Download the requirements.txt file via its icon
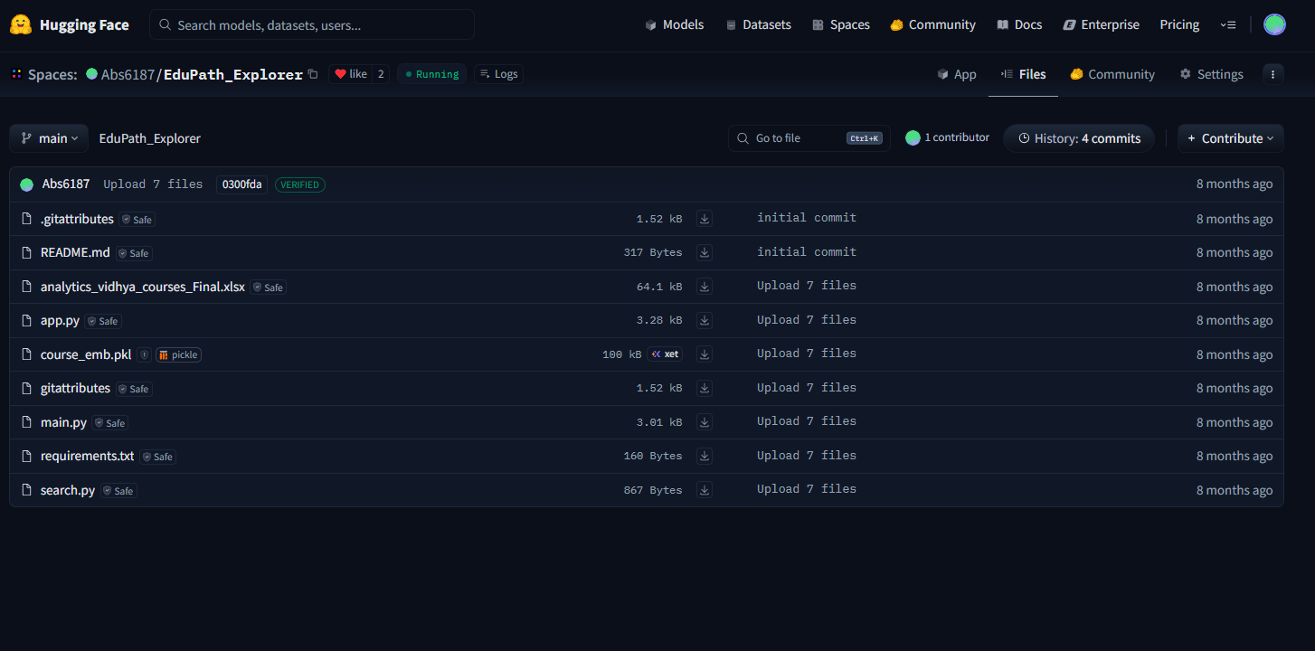 click(705, 456)
